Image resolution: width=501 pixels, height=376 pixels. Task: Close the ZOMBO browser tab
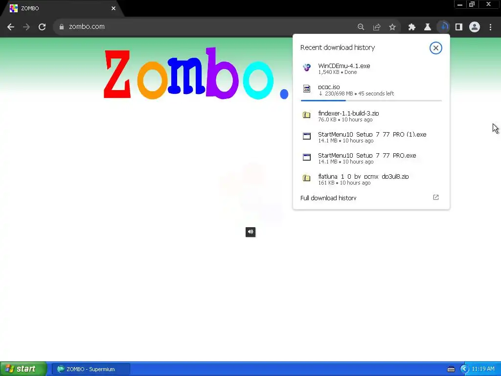tap(114, 8)
